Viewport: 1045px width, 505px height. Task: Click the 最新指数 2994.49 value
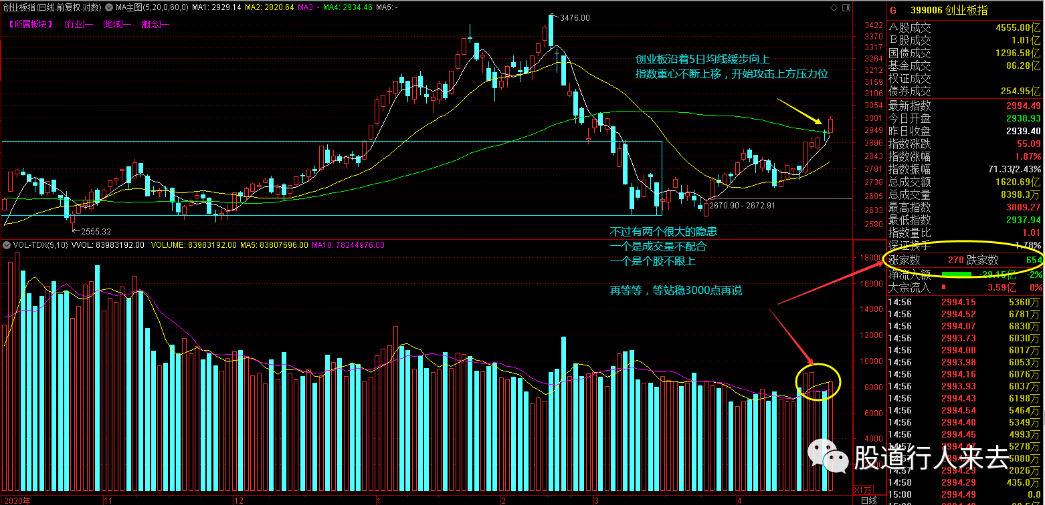pos(1023,106)
